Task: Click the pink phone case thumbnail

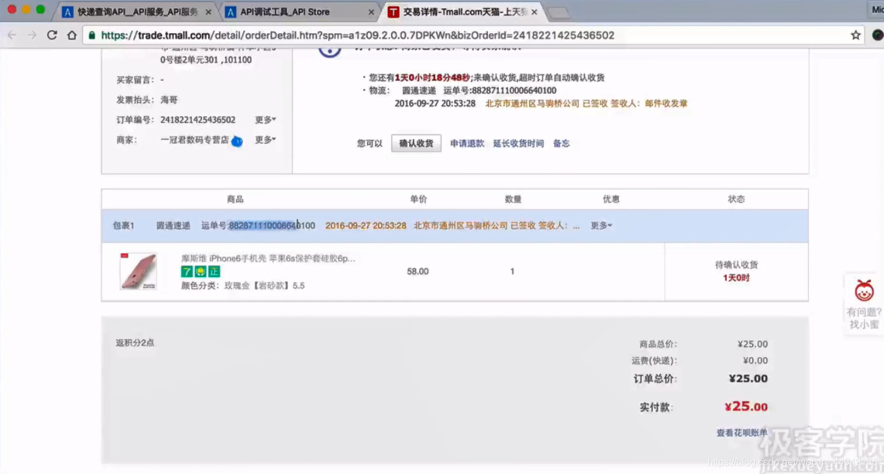Action: coord(138,271)
